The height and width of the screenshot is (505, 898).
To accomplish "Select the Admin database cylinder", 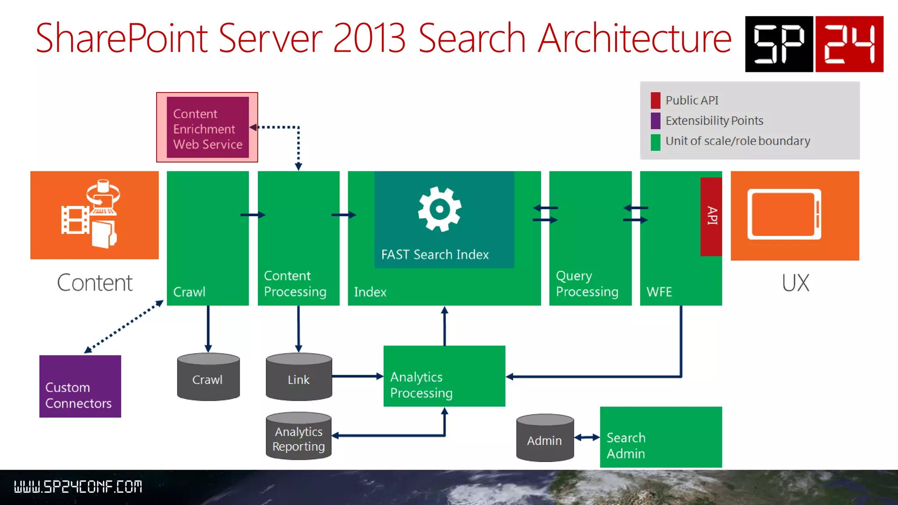I will (x=545, y=438).
